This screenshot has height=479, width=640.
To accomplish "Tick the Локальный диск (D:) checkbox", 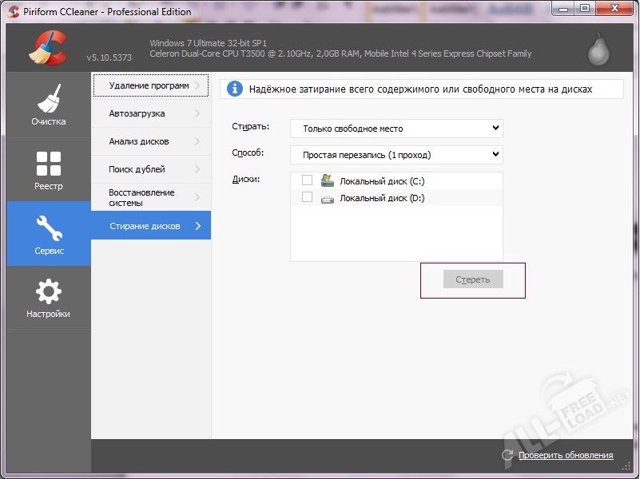I will click(307, 197).
